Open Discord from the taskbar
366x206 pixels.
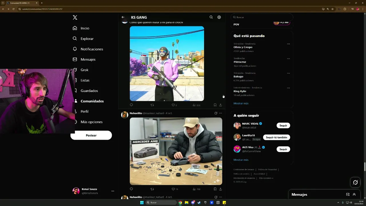pyautogui.click(x=193, y=203)
